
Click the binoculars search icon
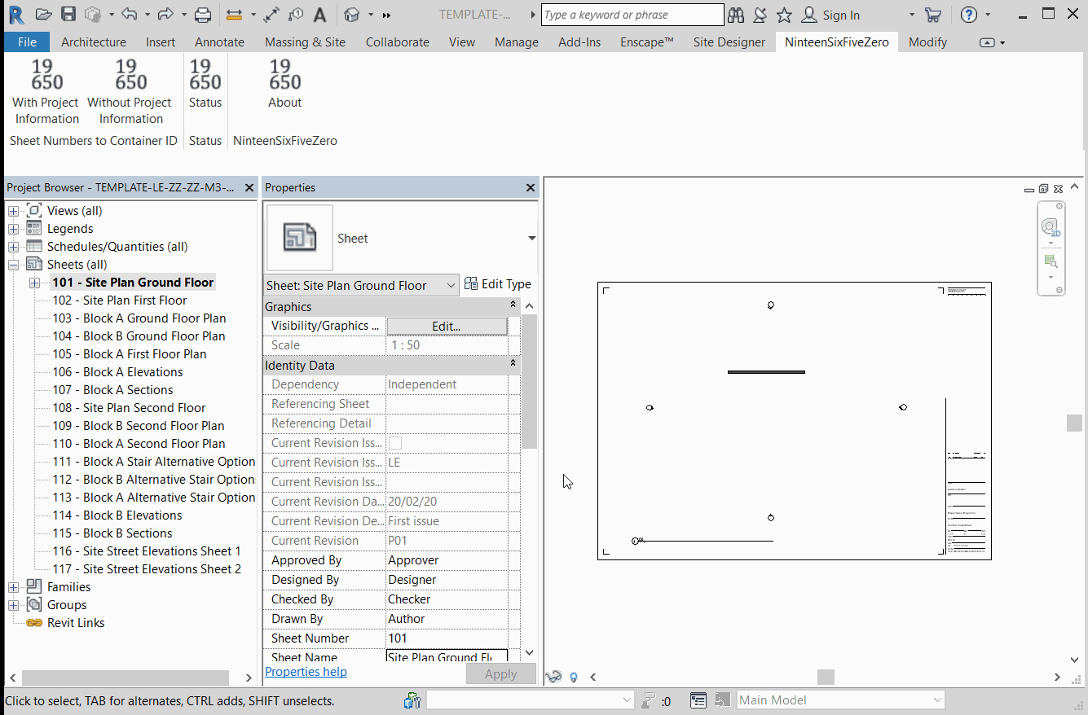[736, 15]
